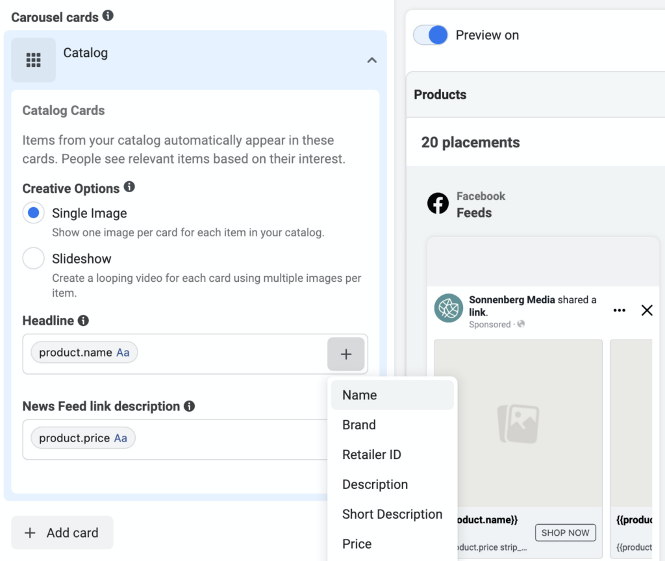Open the headline variable picker with the plus button
The width and height of the screenshot is (665, 561).
coord(345,354)
